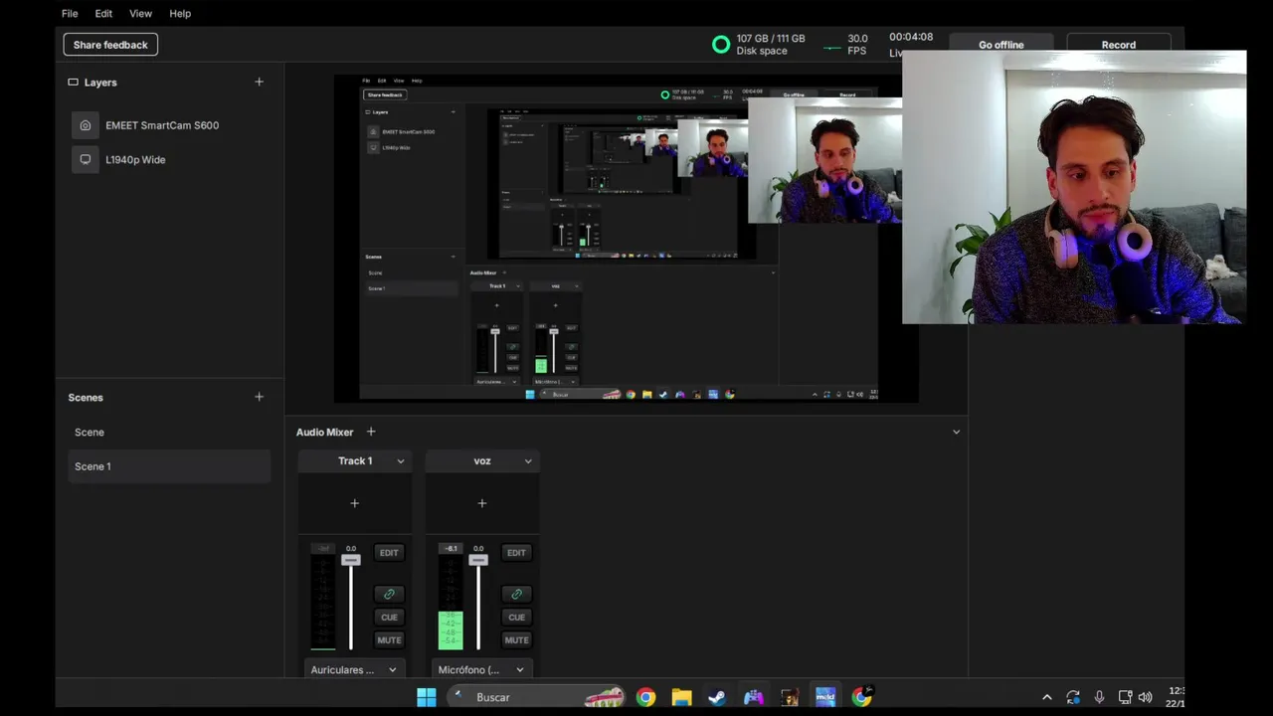Click the Track 1 volume fader handle
Screen dimensions: 1273x716
point(350,561)
